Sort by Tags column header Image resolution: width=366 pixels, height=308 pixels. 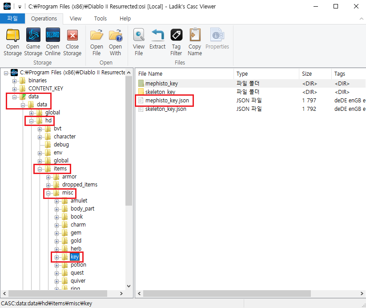(x=349, y=74)
